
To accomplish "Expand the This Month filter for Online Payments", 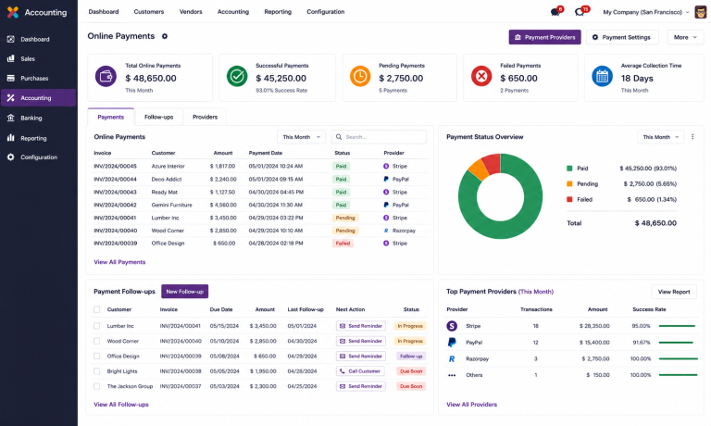I will coord(301,137).
